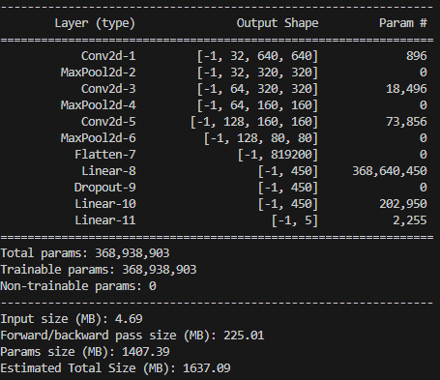
Task: Click the 'Output Shape' column header
Action: [278, 23]
